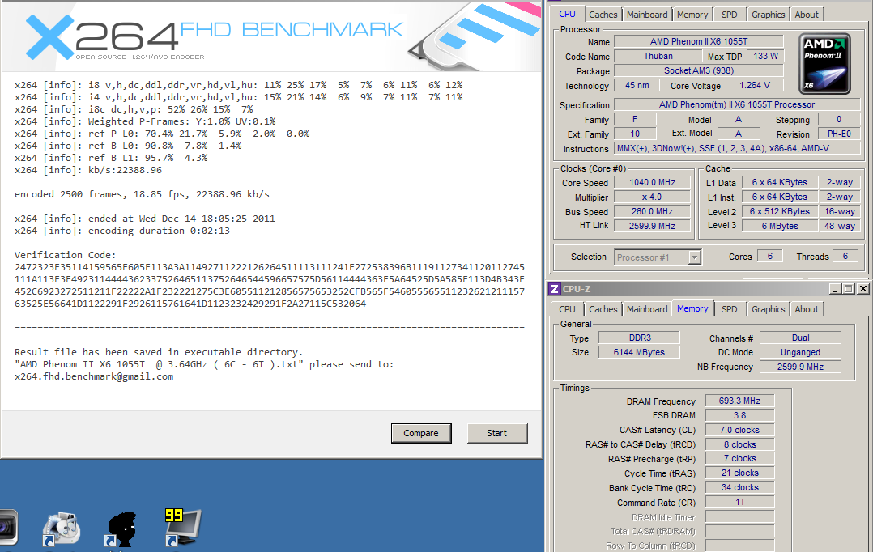
Task: Click DC Mode value Unganged
Action: tap(800, 352)
